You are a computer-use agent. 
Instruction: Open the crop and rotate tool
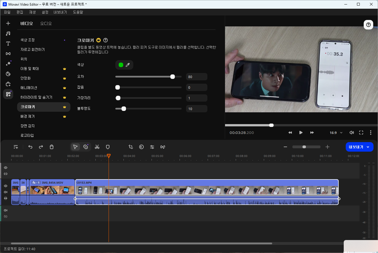(x=131, y=147)
